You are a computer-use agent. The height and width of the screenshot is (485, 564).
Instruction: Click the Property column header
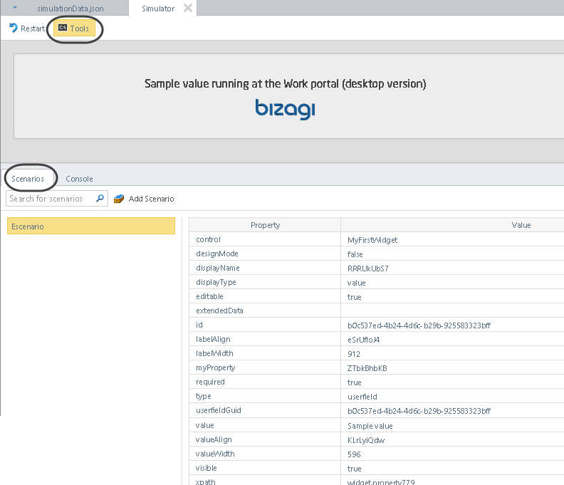pyautogui.click(x=265, y=225)
